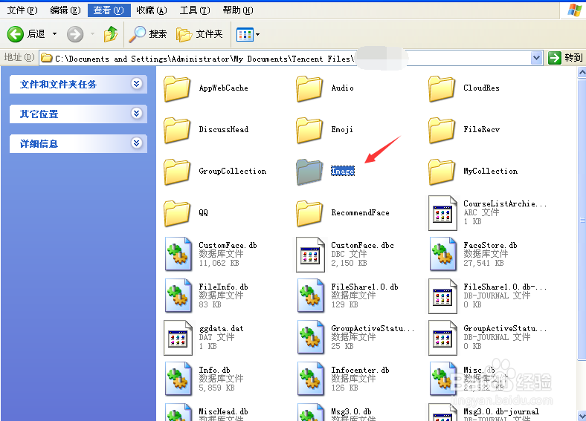The height and width of the screenshot is (421, 586).
Task: Select the Audio folder icon
Action: [309, 88]
